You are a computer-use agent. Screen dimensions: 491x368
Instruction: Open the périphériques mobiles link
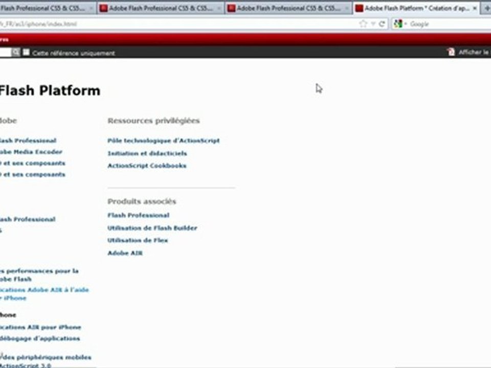pos(46,361)
